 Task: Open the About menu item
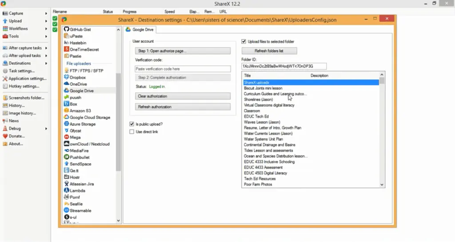tap(16, 144)
